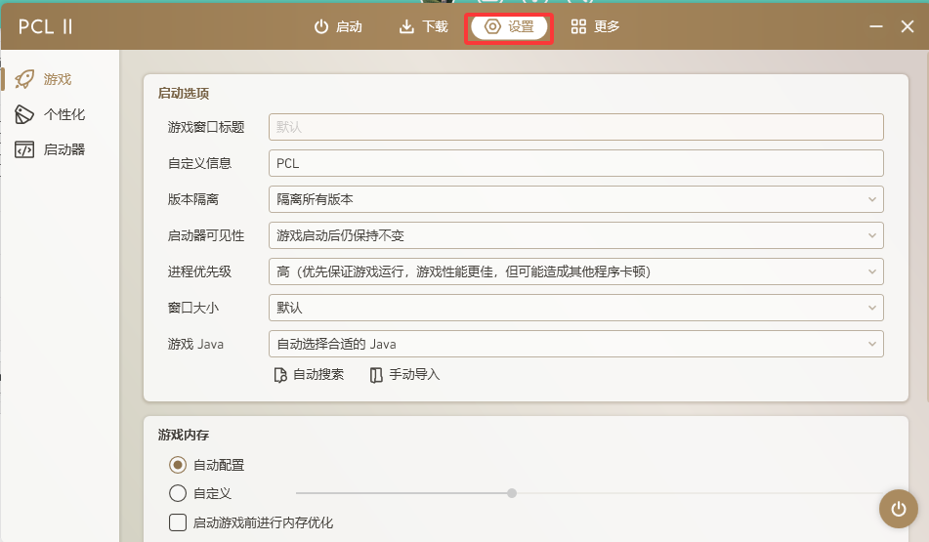
Task: Click the 手动导入 Java button
Action: click(404, 375)
